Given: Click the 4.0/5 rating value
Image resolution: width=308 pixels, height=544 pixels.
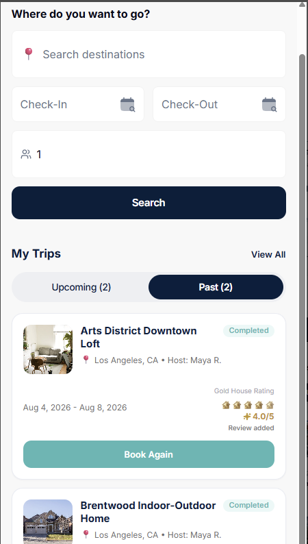Looking at the screenshot, I should tap(263, 417).
